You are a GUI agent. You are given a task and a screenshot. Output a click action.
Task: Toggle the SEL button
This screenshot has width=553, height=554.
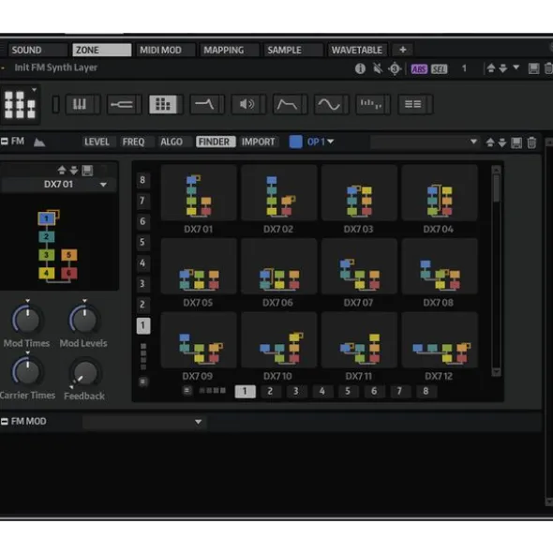(x=440, y=68)
